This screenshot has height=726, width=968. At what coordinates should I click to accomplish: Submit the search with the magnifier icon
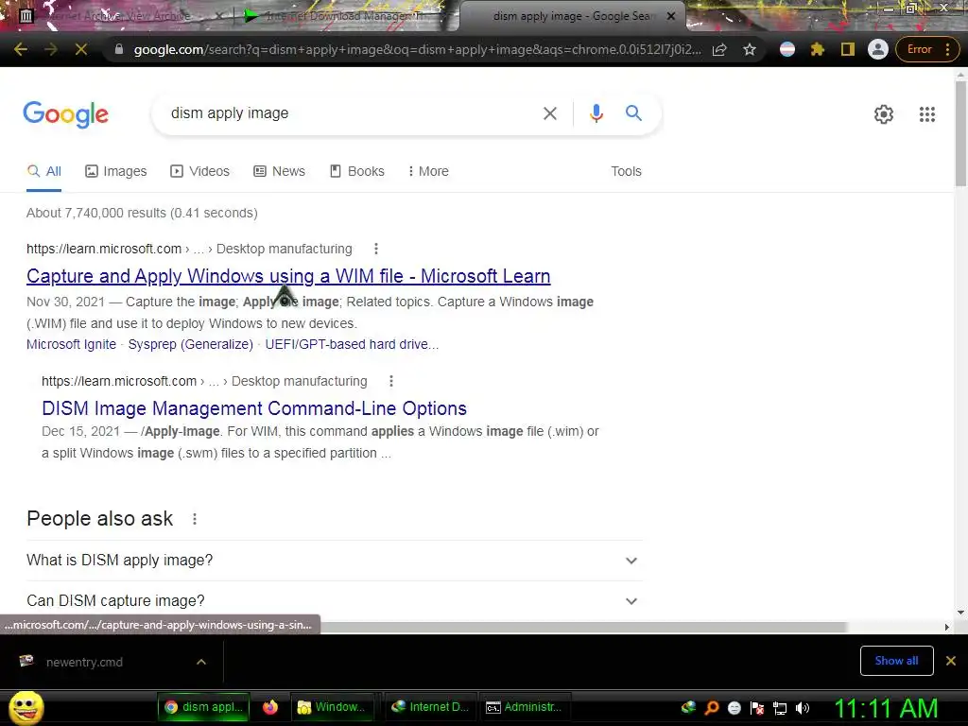(633, 113)
